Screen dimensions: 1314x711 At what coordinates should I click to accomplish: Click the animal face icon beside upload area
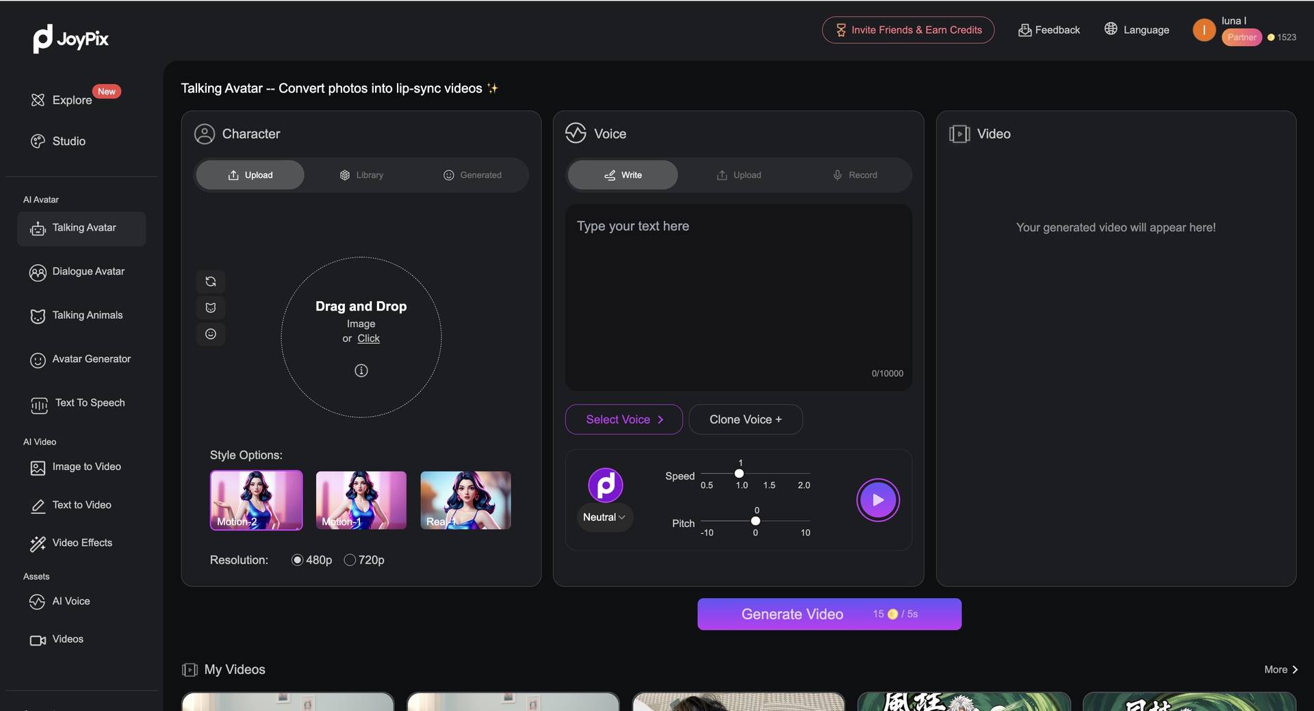[x=211, y=308]
